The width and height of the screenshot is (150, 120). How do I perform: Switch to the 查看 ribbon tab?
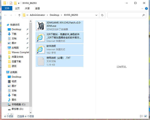[x=37, y=9]
